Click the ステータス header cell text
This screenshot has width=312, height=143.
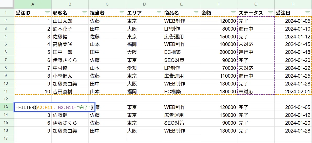(251, 13)
